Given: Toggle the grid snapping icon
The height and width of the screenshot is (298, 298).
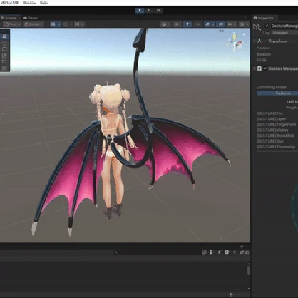Looking at the screenshot, I should pos(66,24).
